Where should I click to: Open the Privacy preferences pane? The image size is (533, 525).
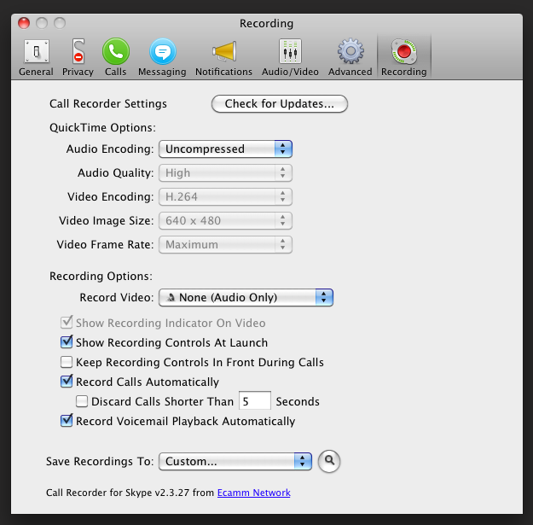(x=78, y=57)
